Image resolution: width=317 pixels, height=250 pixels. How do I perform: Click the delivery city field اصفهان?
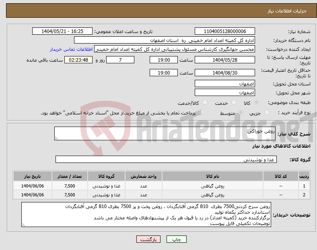224,92
